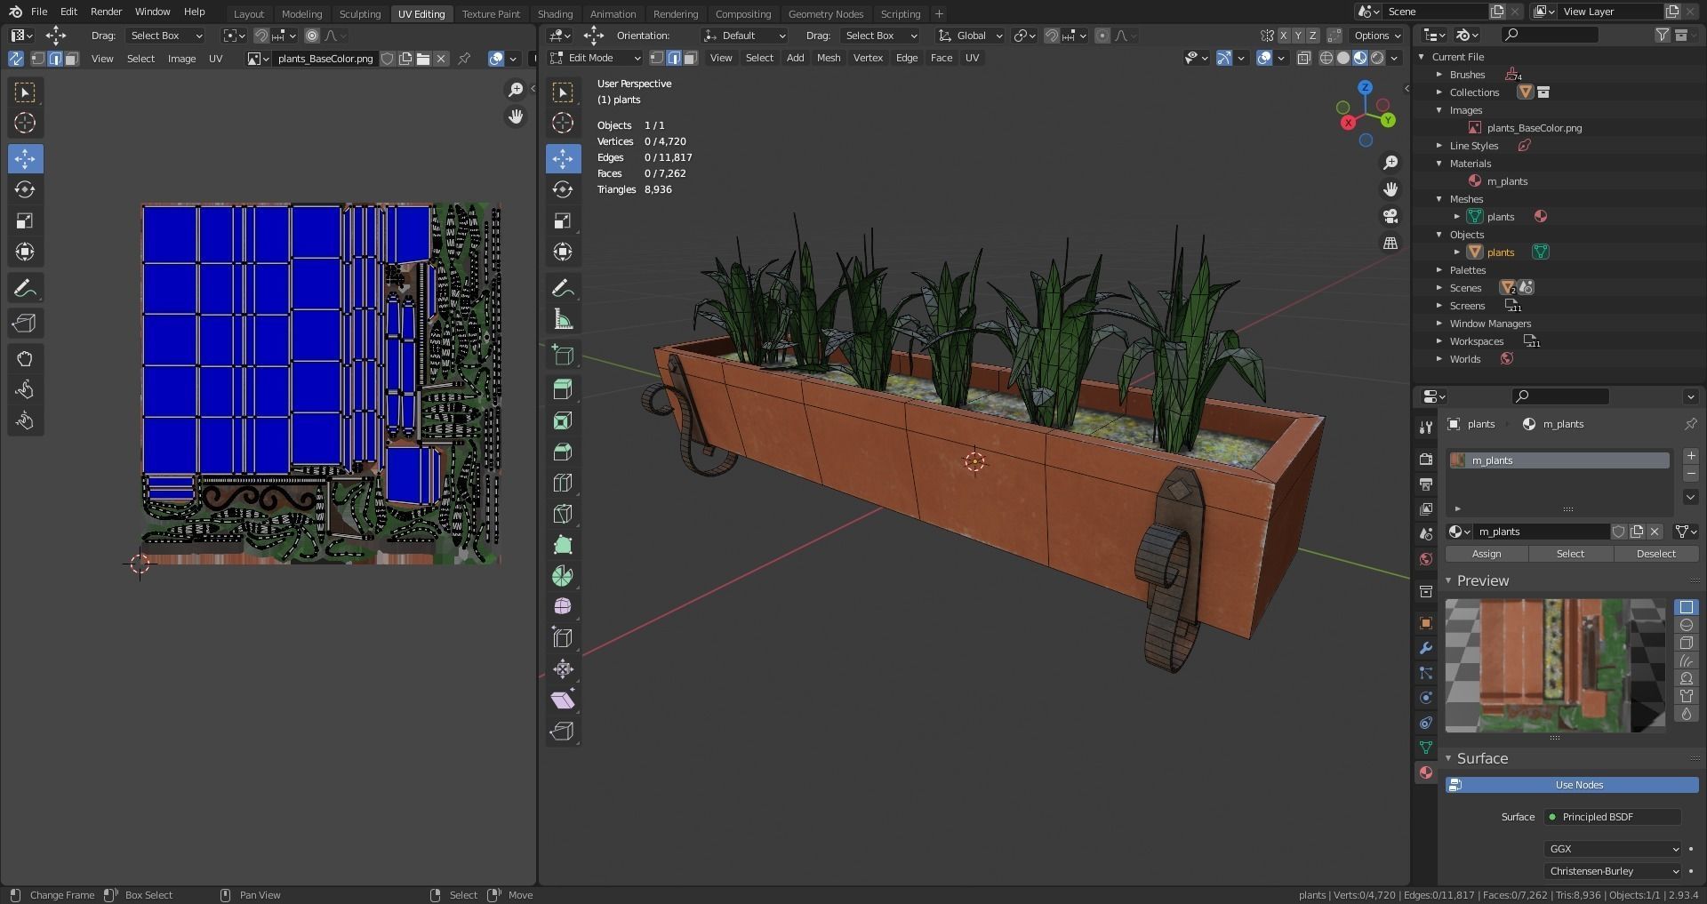The height and width of the screenshot is (904, 1707).
Task: Expand the Brushes tree item
Action: pos(1439,75)
